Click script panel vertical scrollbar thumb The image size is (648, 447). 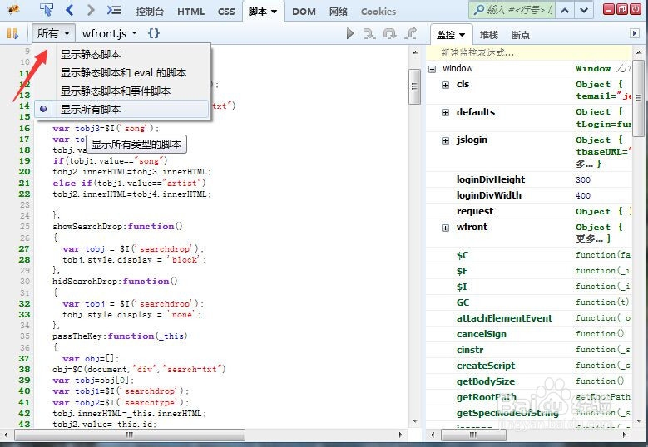coord(414,86)
